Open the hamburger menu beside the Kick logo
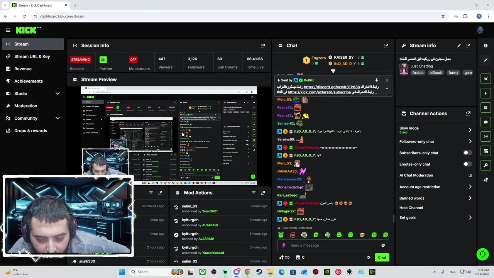Viewport: 494px width, 278px height. point(8,30)
